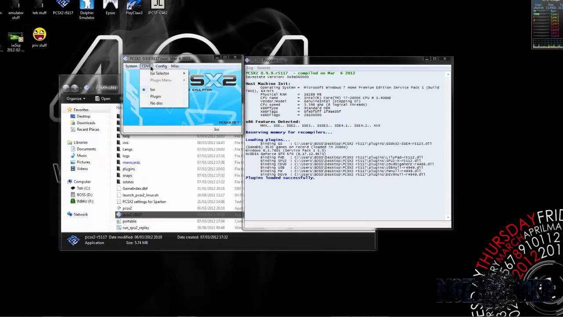
Task: Close the open CDVD menu in PCSX2
Action: click(x=146, y=66)
